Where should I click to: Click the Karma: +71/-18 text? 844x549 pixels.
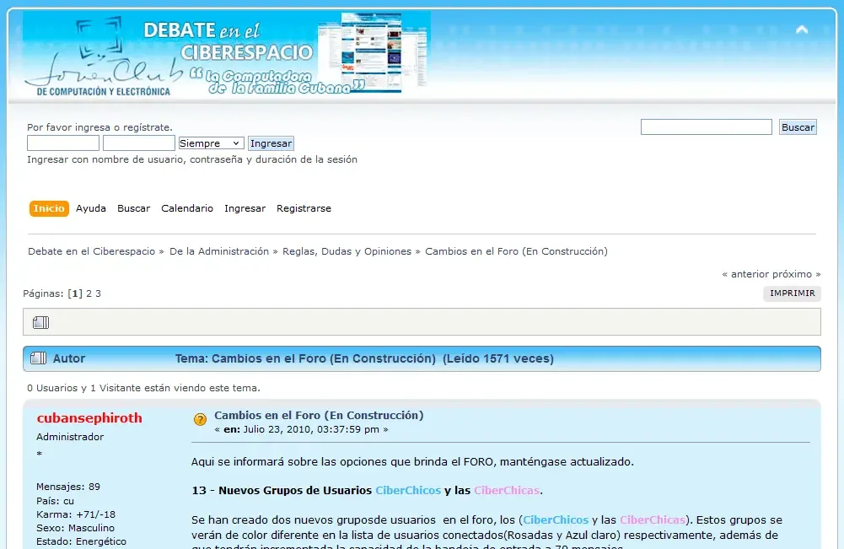click(76, 514)
